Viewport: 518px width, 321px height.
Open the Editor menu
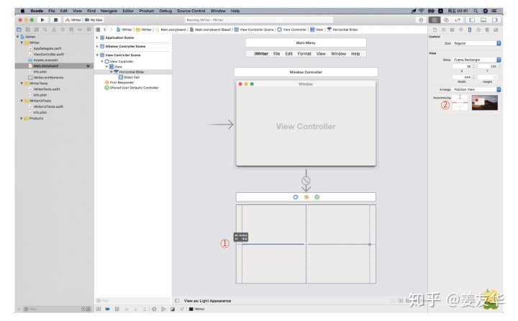[128, 11]
